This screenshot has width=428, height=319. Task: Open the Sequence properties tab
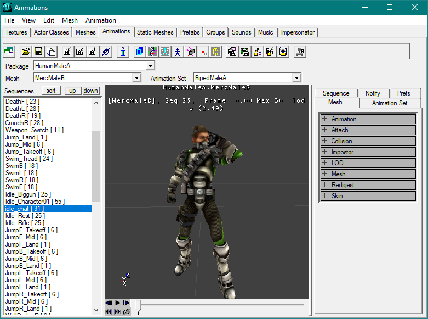tap(336, 93)
